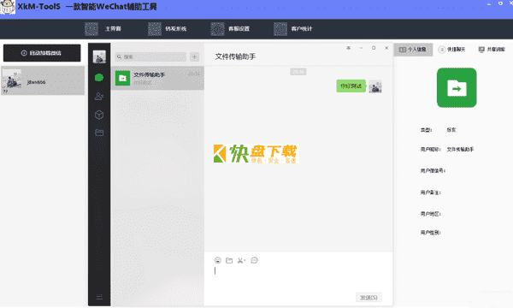Focus the chat list search box

pos(150,57)
